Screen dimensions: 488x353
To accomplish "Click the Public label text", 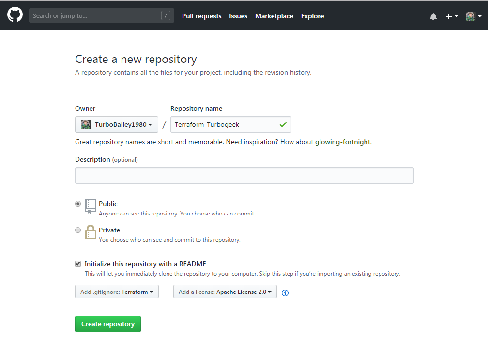I will tap(108, 204).
